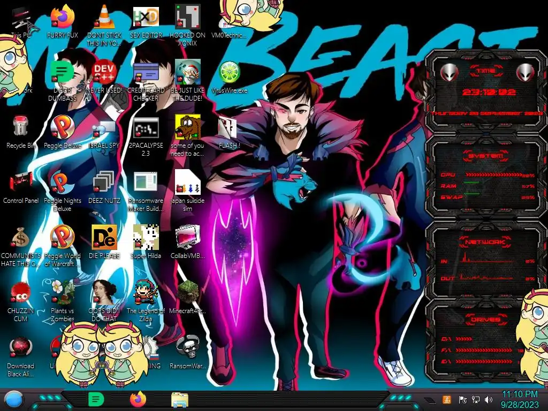Click the CPU usage bar in SYSTEM gadget
The width and height of the screenshot is (548, 411).
pos(494,175)
